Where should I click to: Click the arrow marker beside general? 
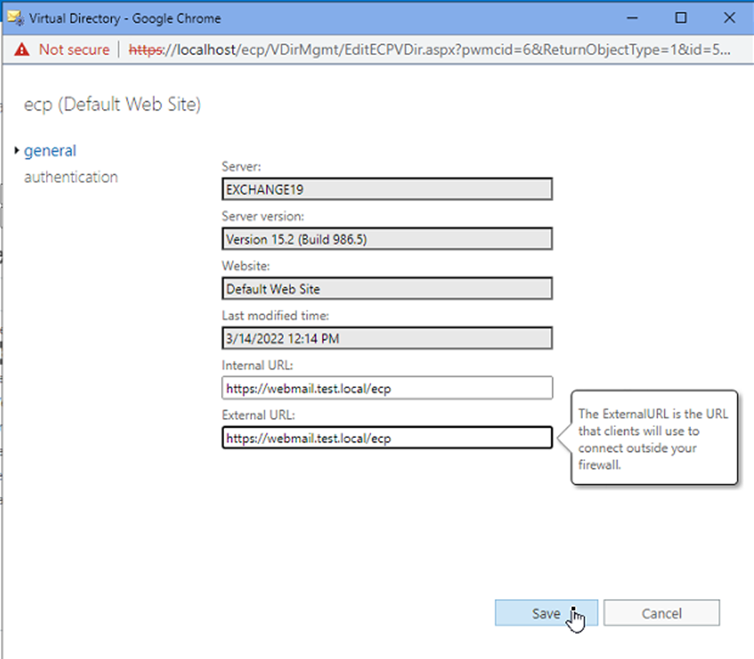(x=17, y=150)
